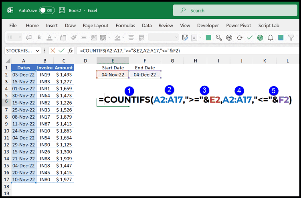
Task: Click the notification bell icon
Action: point(271,38)
